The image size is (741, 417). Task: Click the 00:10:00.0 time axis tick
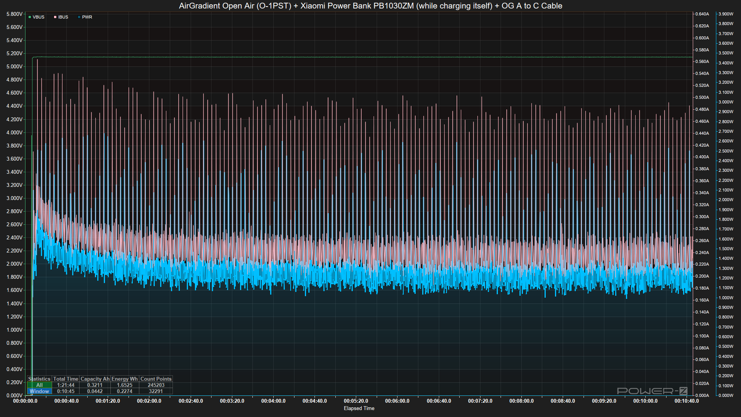coord(645,401)
